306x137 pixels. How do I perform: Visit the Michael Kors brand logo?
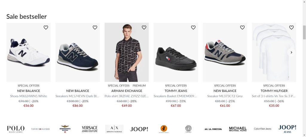tap(238, 129)
